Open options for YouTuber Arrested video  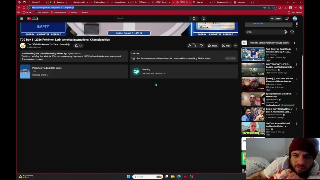click(297, 123)
